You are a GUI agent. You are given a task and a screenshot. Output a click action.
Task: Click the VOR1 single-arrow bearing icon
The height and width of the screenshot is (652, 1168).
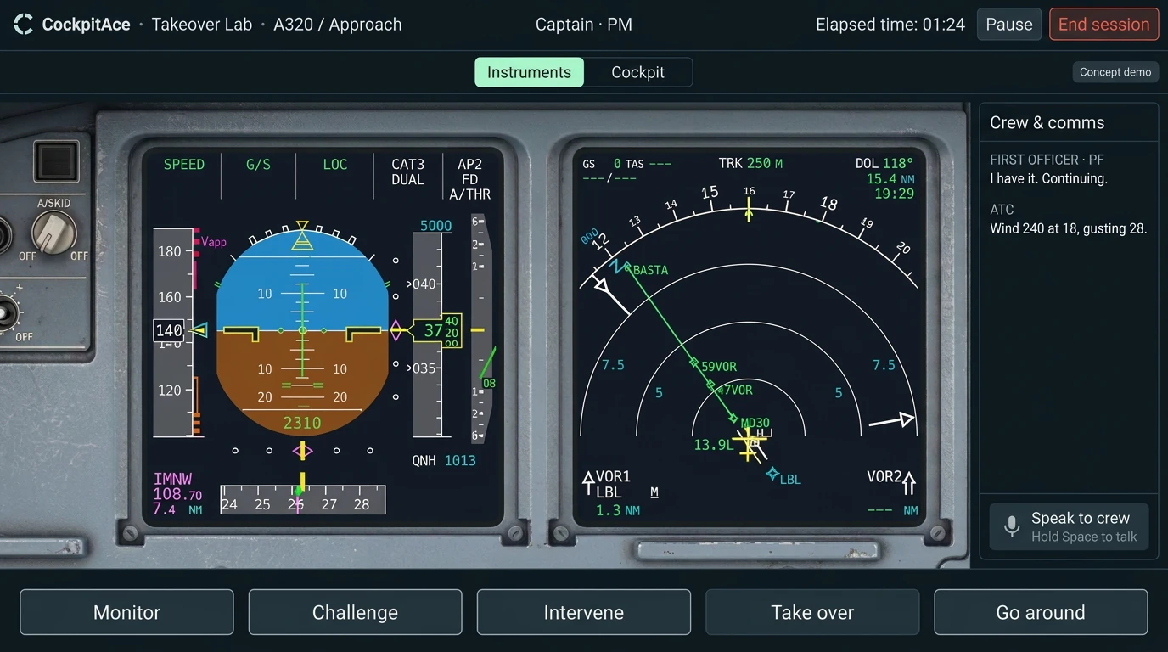588,484
